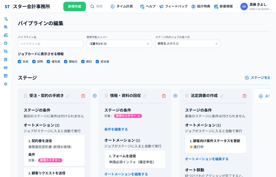The image size is (276, 177).
Task: Grab drag handle of 法定調書の作成 stage
Action: [x=187, y=96]
